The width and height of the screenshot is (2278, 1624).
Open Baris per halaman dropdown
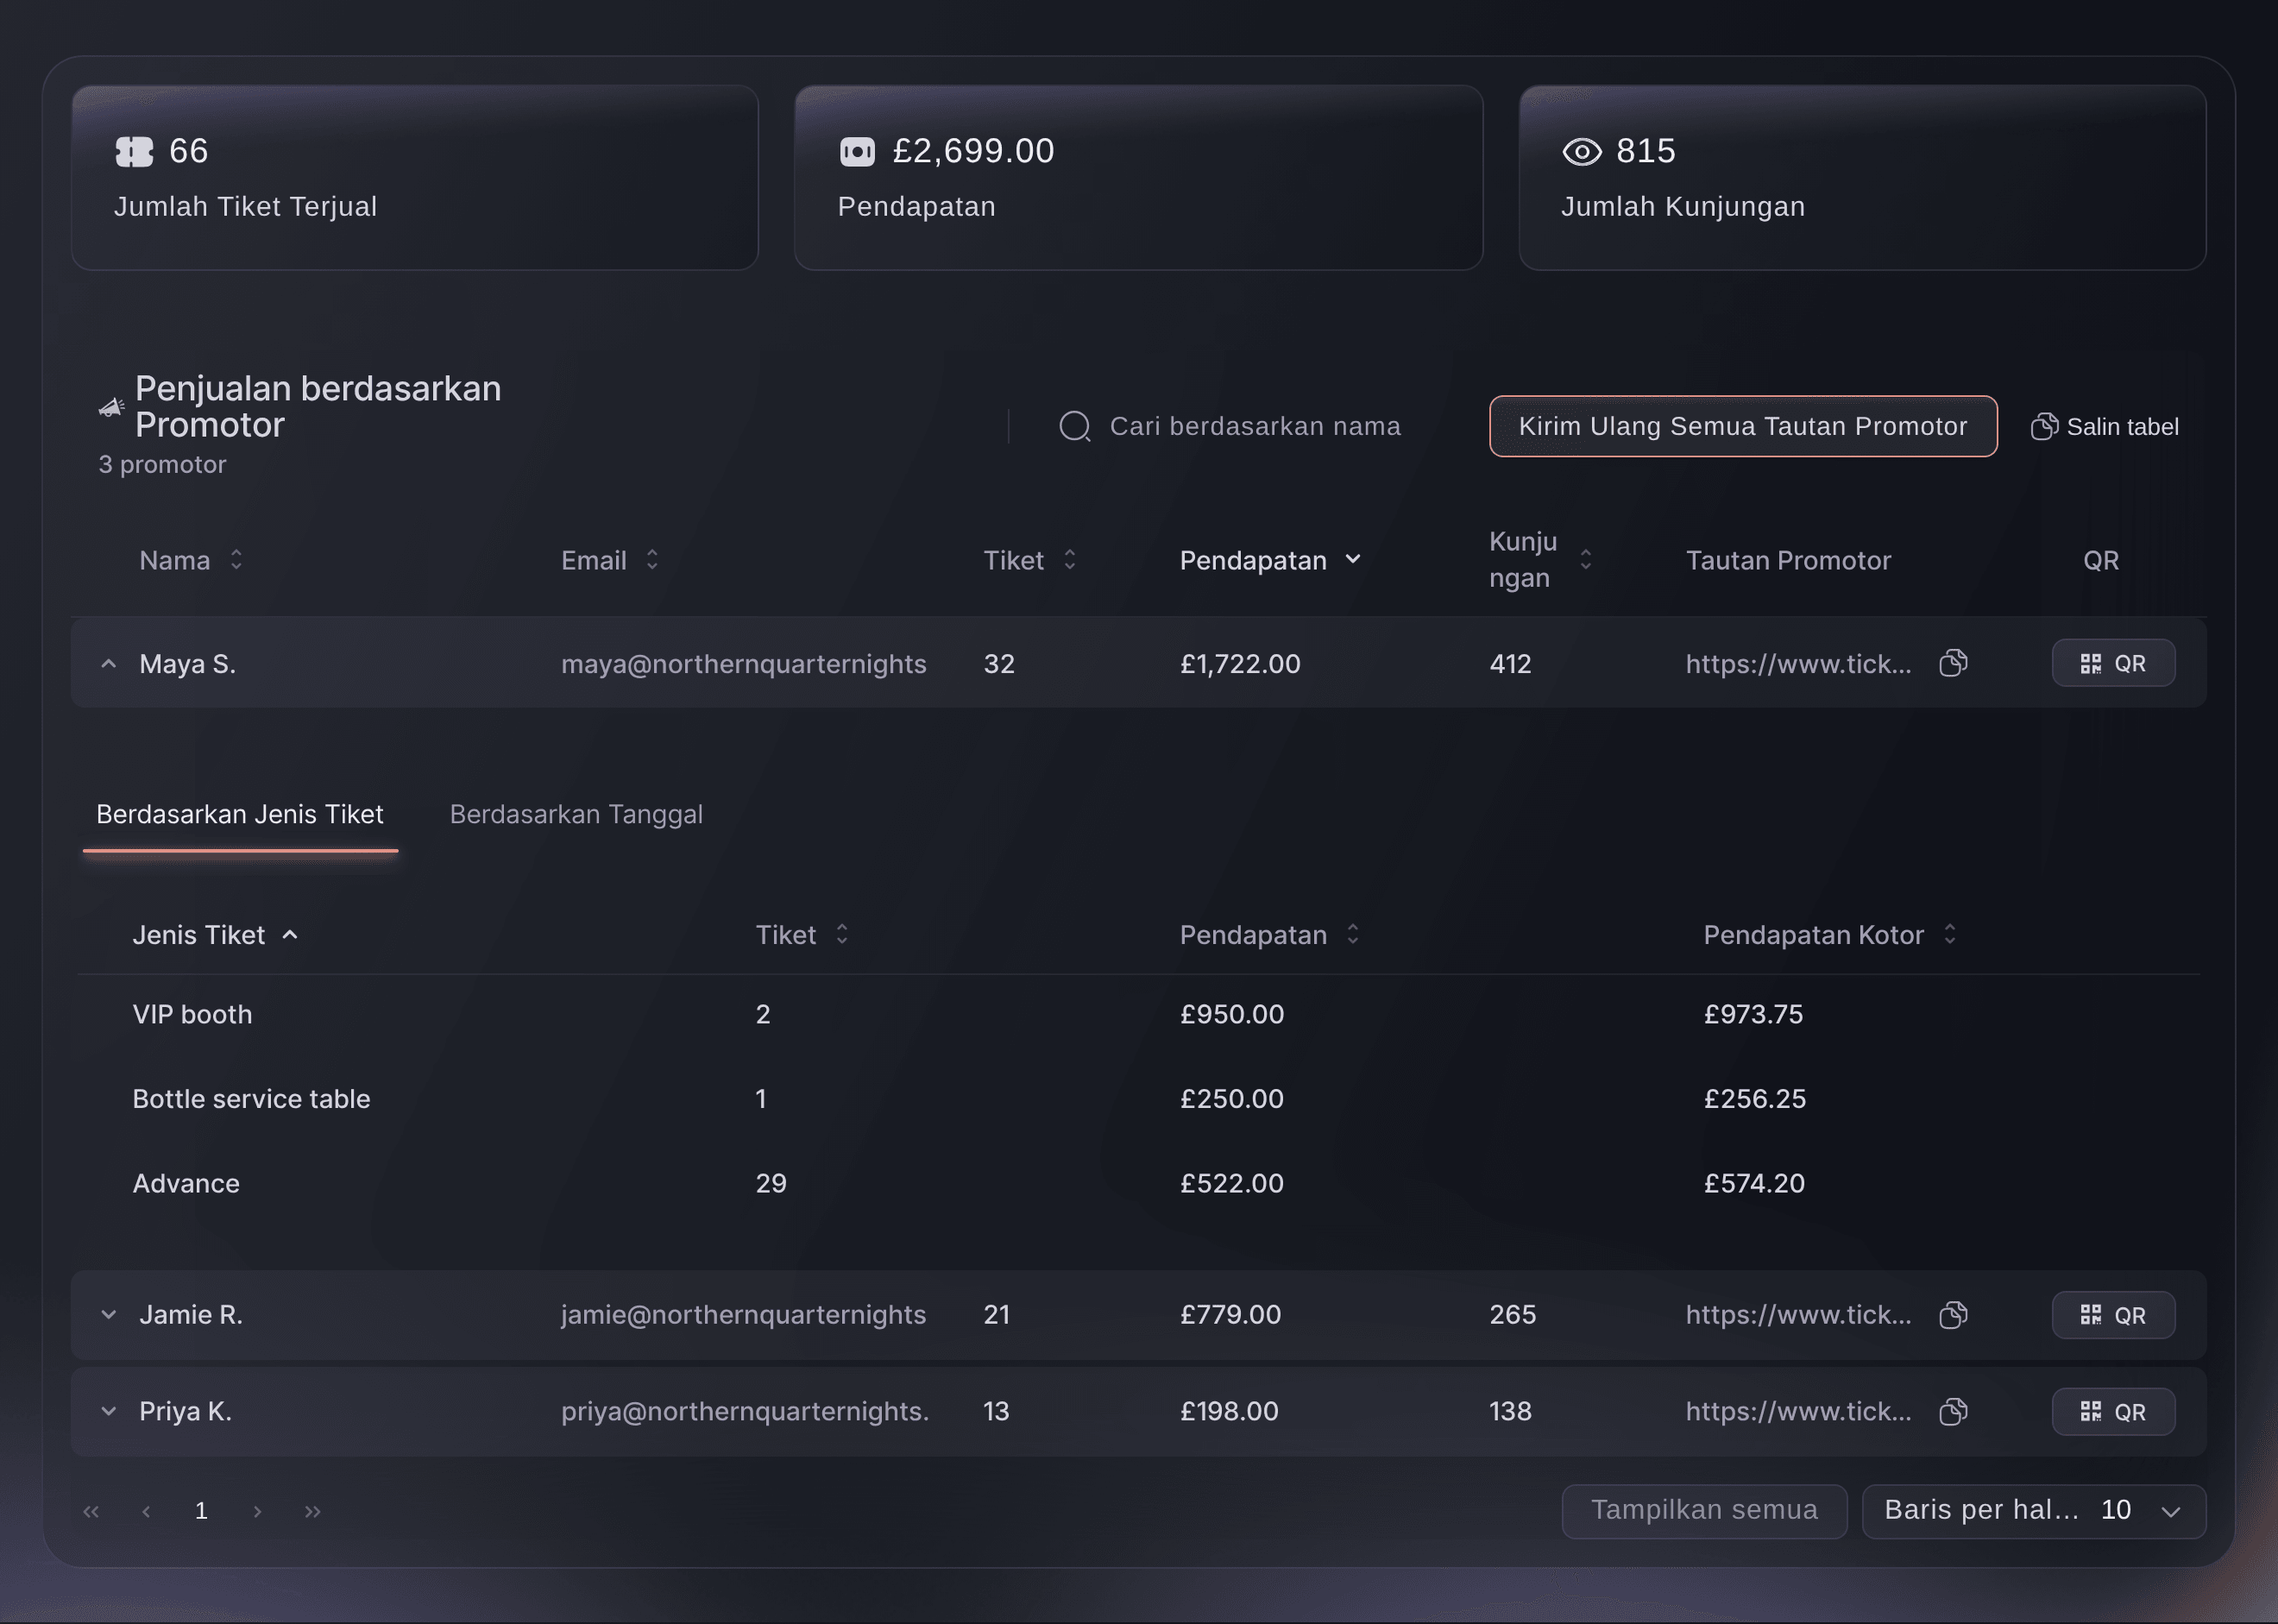click(2034, 1510)
